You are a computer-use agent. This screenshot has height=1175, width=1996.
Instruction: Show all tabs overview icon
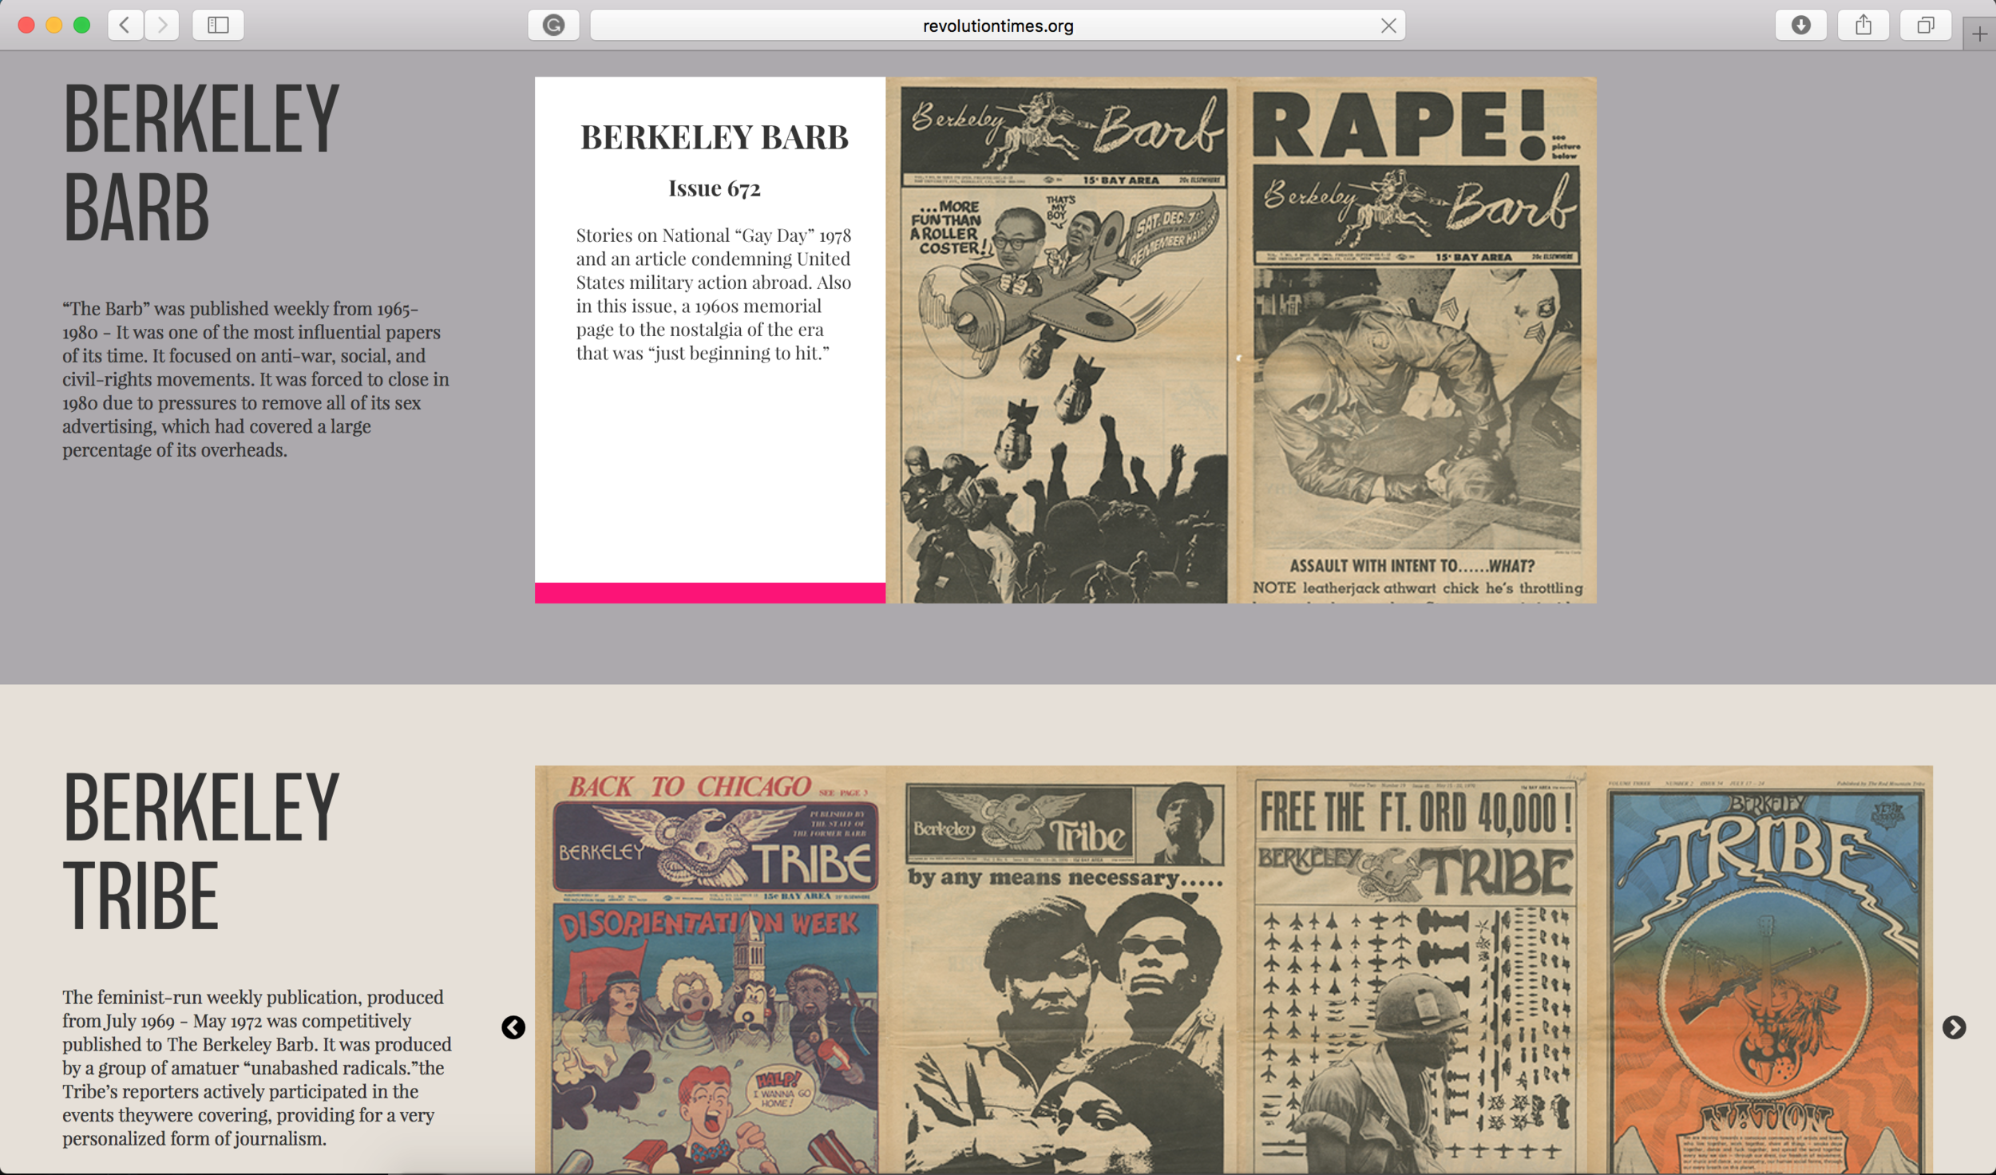1925,26
